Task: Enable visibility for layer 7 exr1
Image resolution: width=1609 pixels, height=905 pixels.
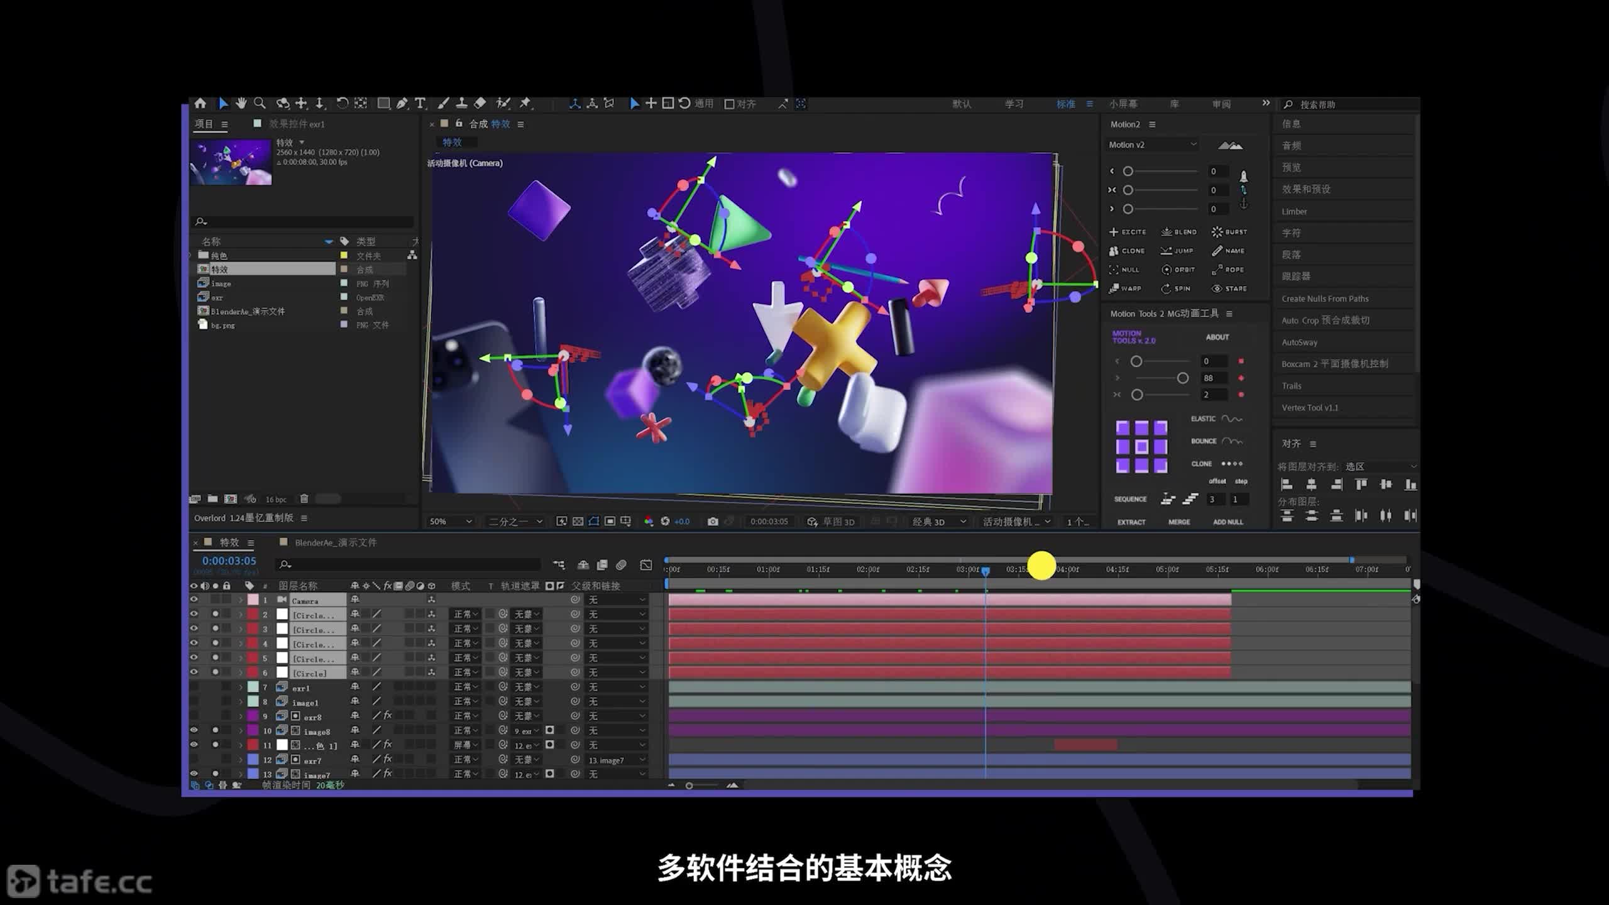Action: coord(194,687)
